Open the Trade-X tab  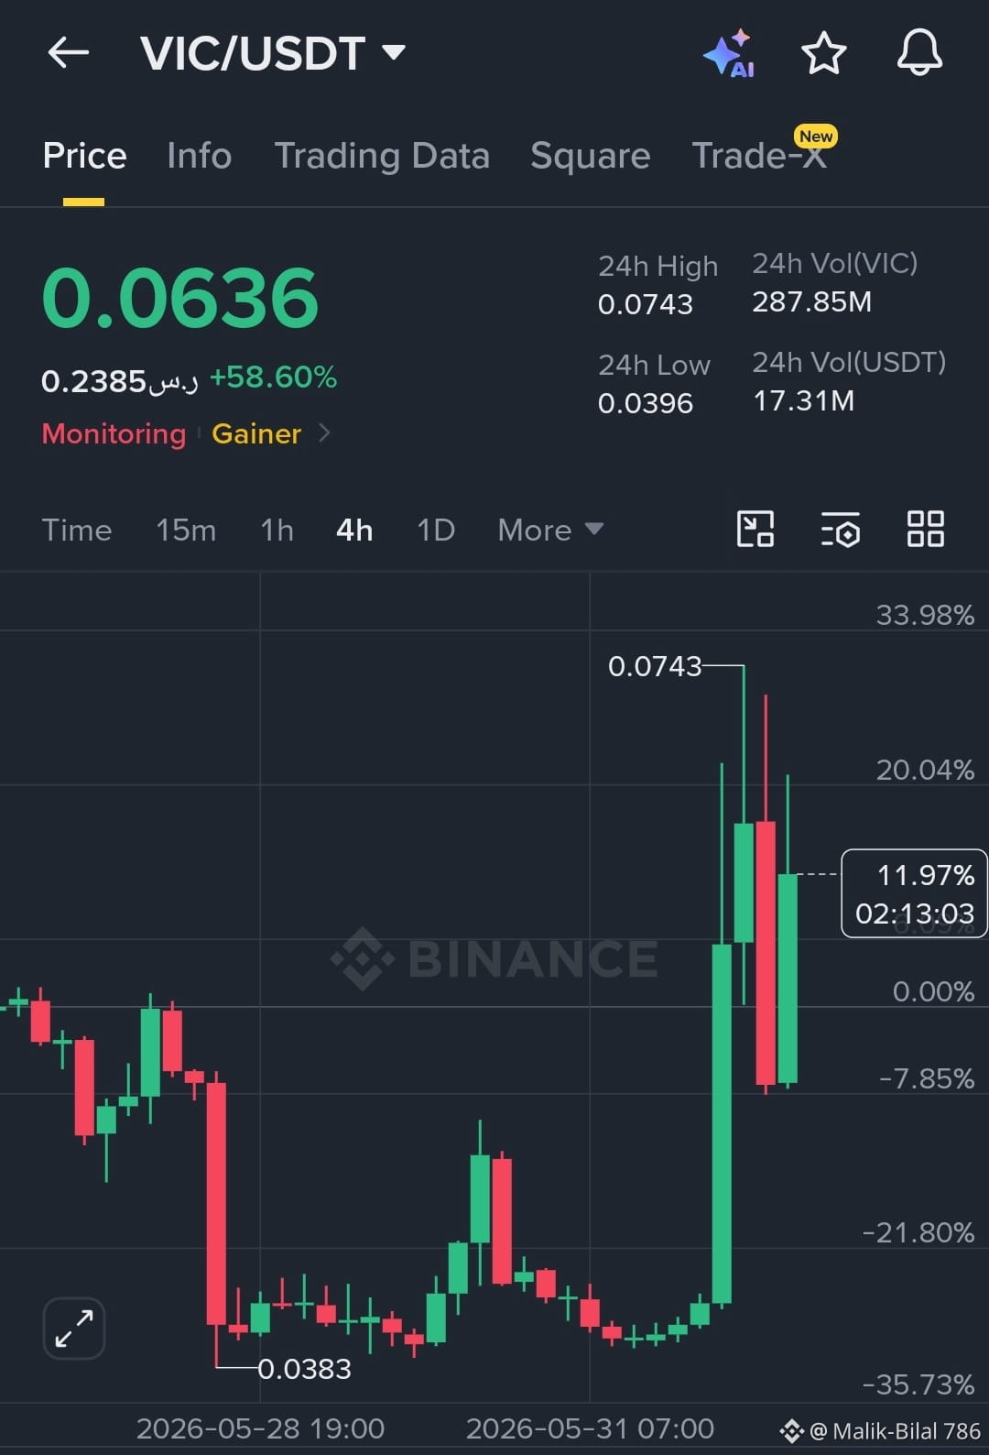(x=759, y=156)
